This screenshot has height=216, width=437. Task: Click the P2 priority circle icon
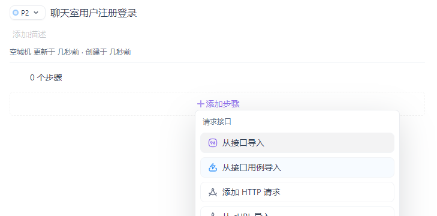tap(16, 13)
